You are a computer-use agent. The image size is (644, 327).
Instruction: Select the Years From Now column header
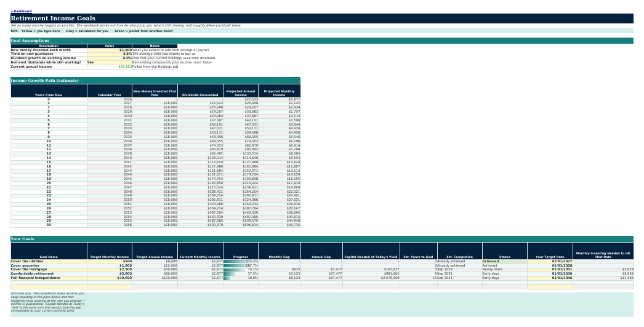(49, 91)
